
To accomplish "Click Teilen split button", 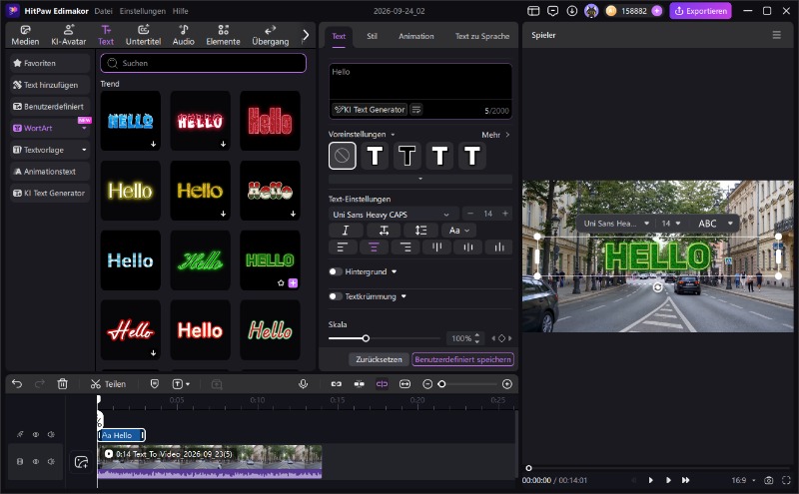I will pos(108,384).
